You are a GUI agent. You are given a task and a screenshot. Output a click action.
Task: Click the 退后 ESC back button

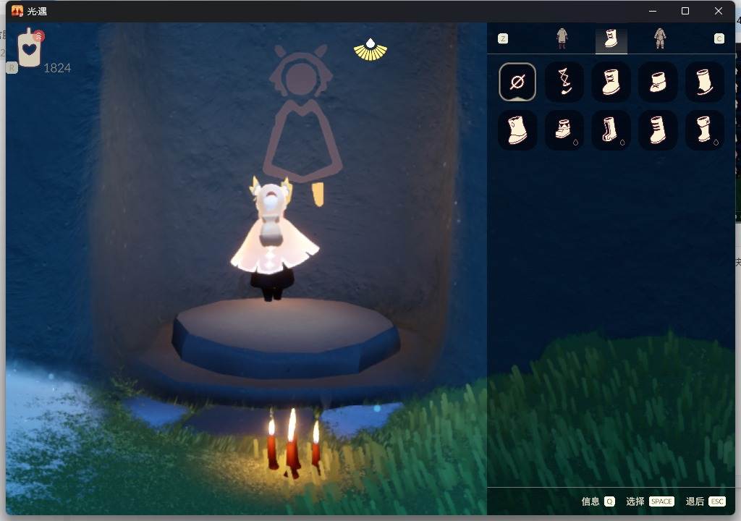[705, 501]
